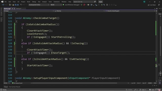Image resolution: width=162 pixels, height=91 pixels.
Task: Click the Ready status bar icon
Action: (x=1, y=90)
